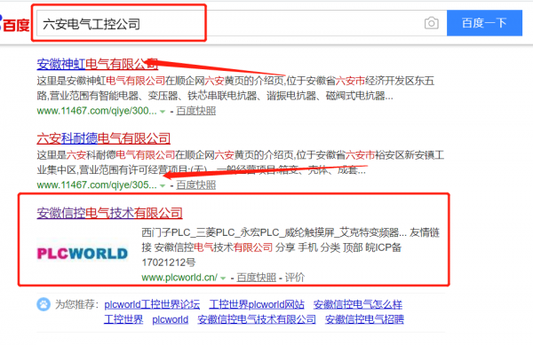Expand the arrow next to www.11467.com/qiye/305...

[163, 185]
